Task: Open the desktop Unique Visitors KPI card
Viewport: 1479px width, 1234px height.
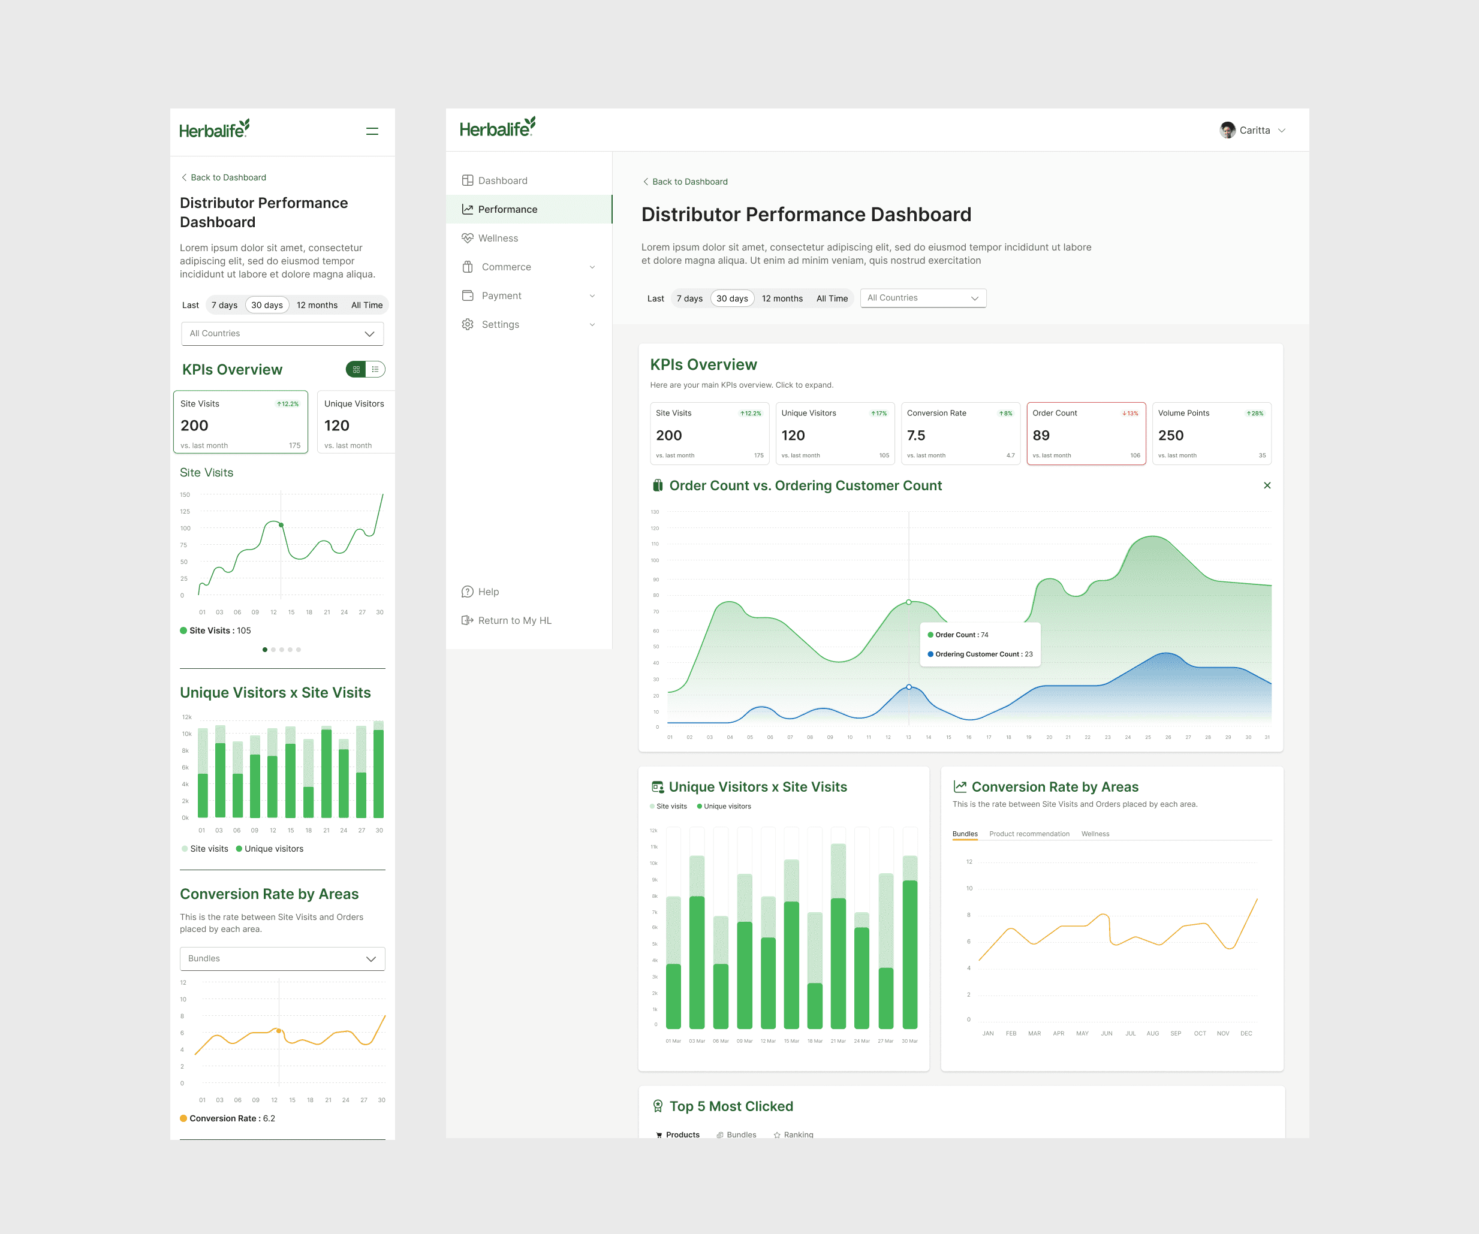Action: point(835,434)
